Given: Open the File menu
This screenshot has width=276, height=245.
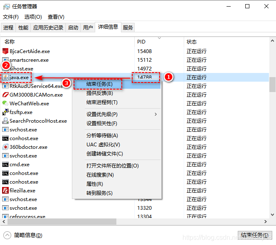Looking at the screenshot, I should (11, 17).
